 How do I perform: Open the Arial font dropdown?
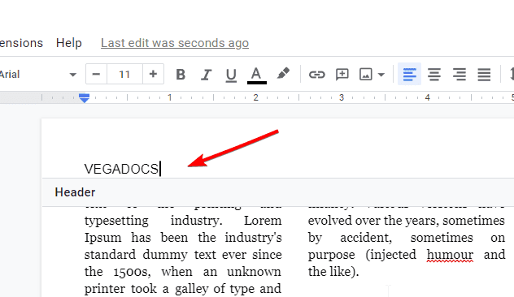pos(38,75)
